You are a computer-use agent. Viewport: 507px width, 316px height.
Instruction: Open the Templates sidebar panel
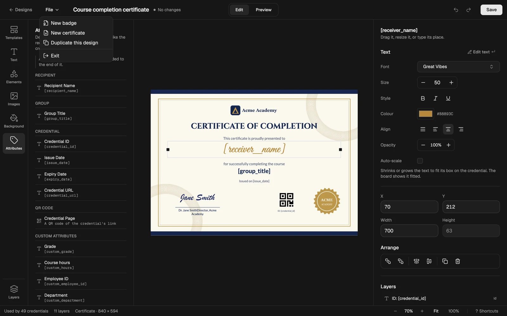(x=14, y=33)
